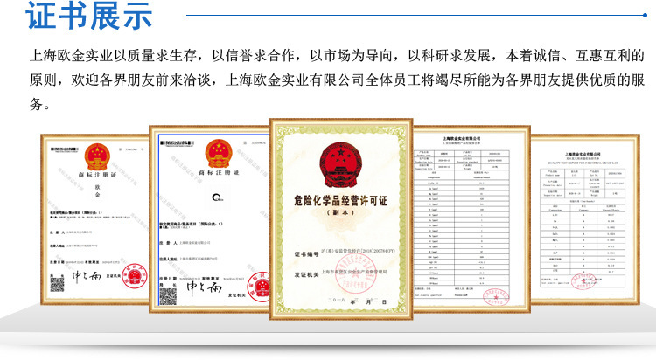Click the national emblem on the center certificate
This screenshot has width=656, height=360.
pos(340,165)
